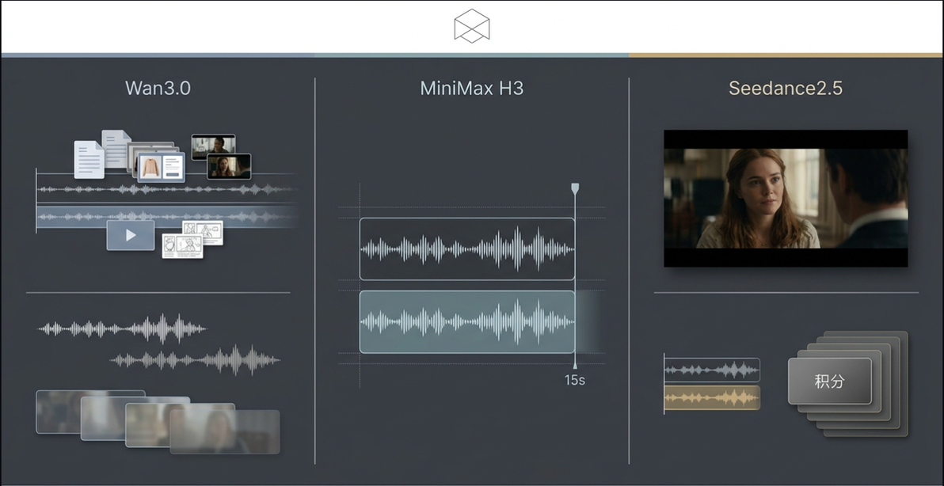Open the woman portrait thumbnail in Wan3.0 stack
The width and height of the screenshot is (944, 486).
[x=229, y=166]
